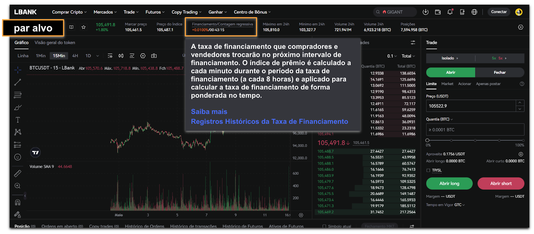Click the Abrir long button
The image size is (534, 234).
point(449,183)
